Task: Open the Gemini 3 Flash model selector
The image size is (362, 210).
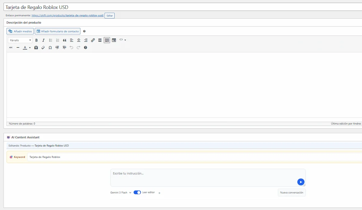Action: 121,193
